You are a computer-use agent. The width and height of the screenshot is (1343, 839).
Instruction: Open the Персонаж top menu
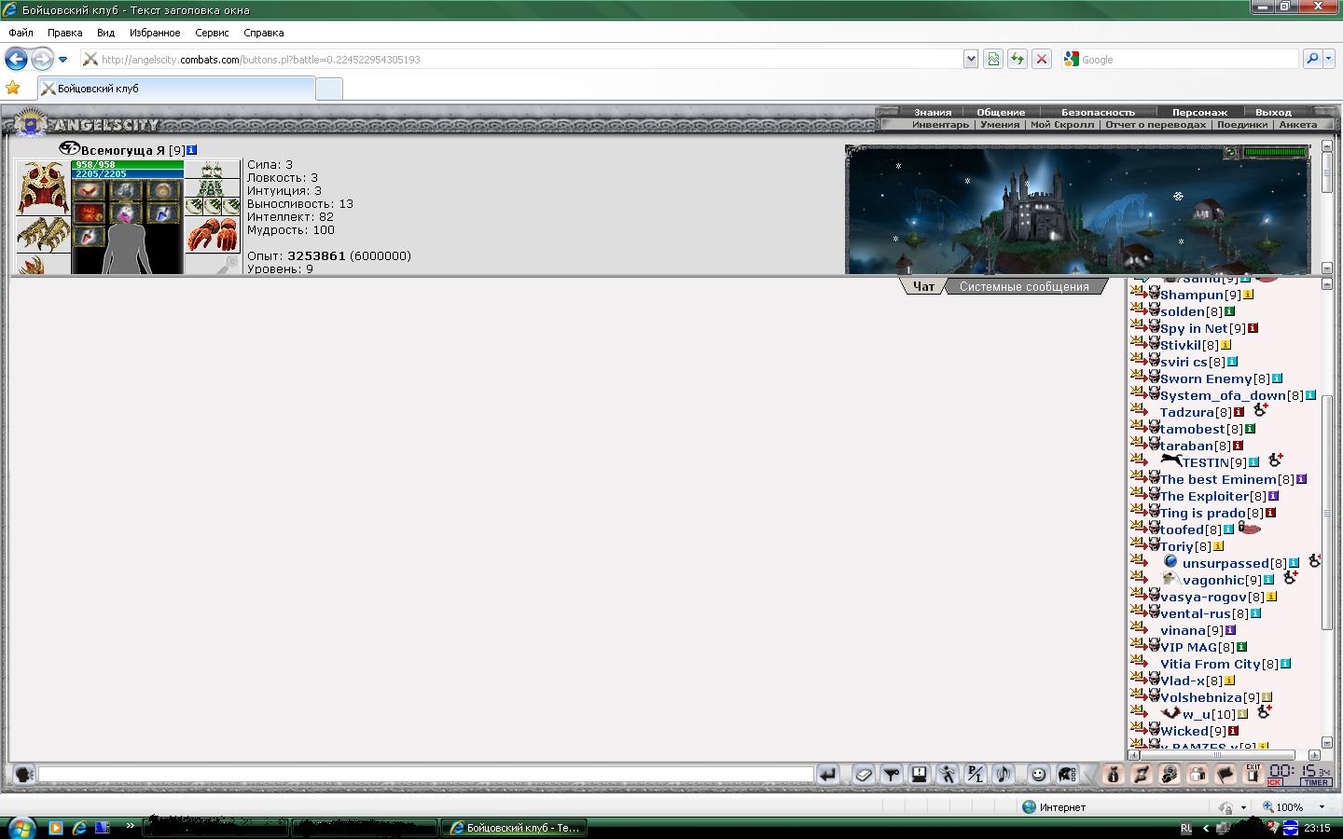tap(1199, 112)
